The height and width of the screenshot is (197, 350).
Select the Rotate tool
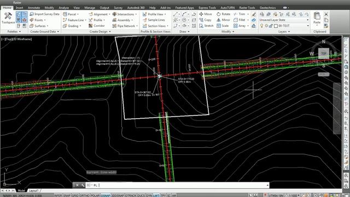pyautogui.click(x=223, y=14)
